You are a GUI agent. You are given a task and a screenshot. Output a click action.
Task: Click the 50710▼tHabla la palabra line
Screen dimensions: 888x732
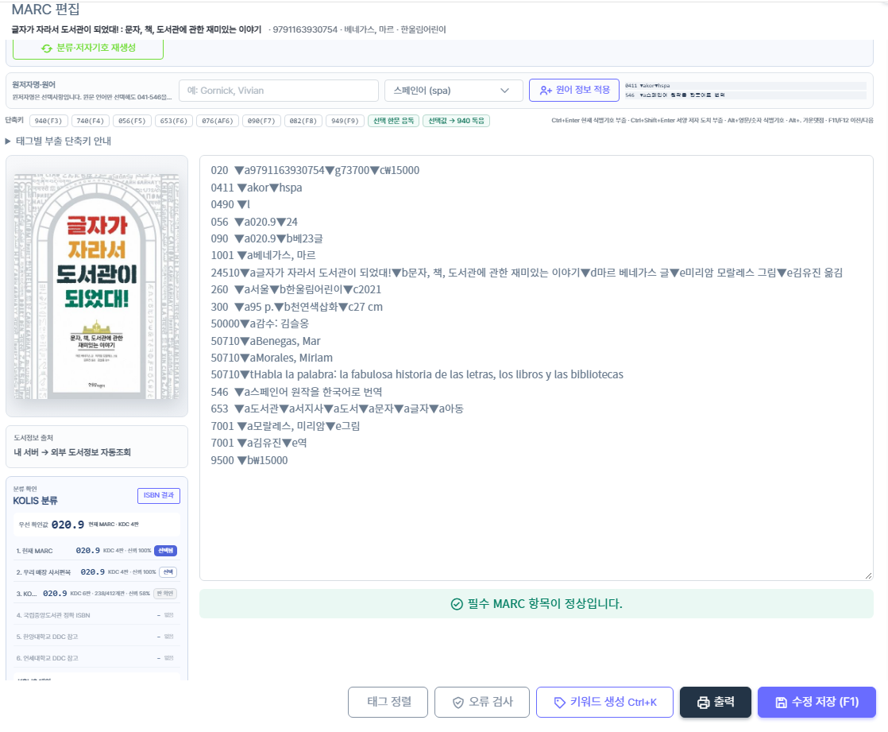[x=417, y=374]
